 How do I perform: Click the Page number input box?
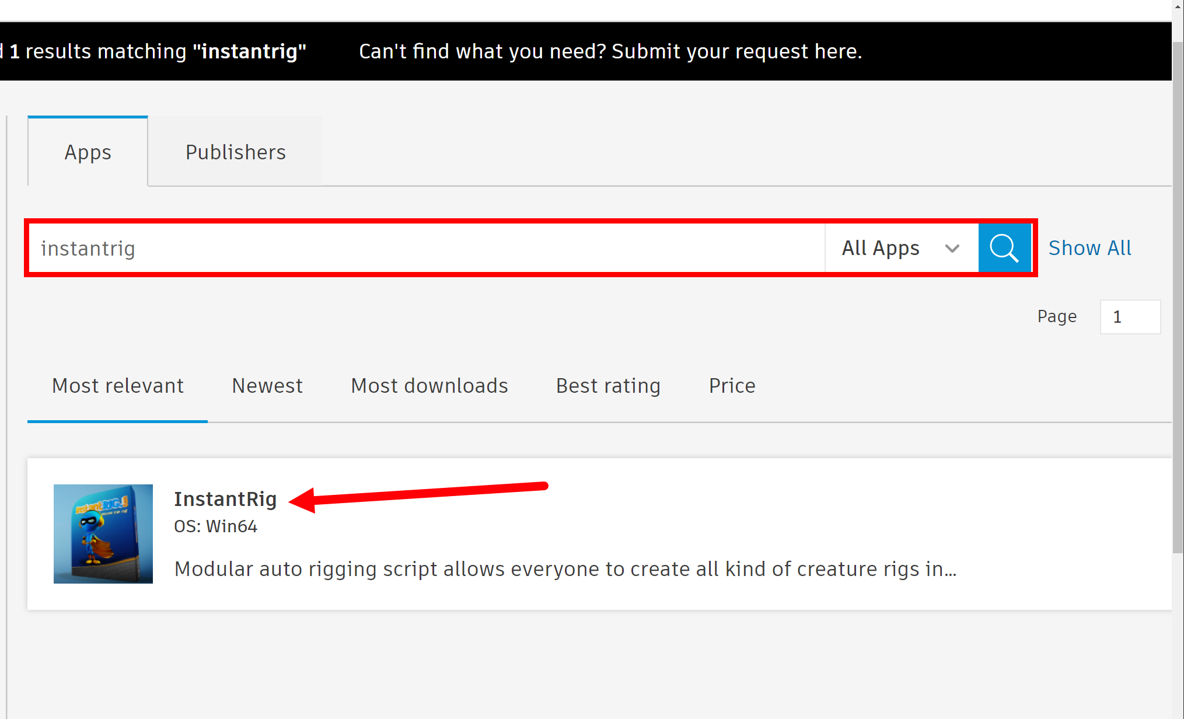click(1130, 317)
